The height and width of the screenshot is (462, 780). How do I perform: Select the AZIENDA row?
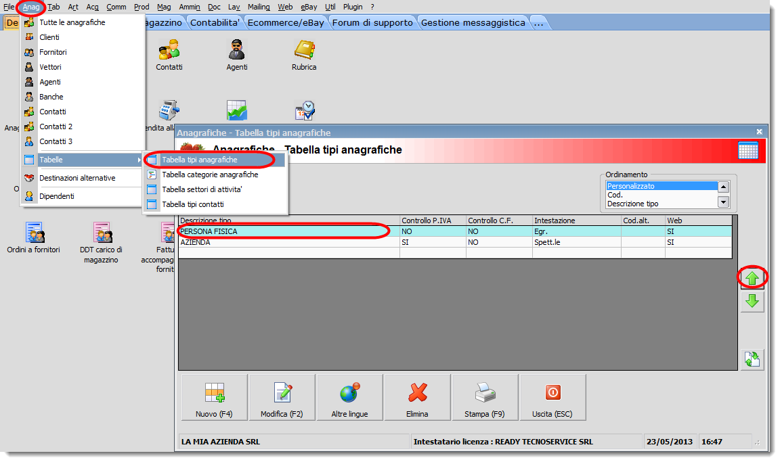[455, 242]
